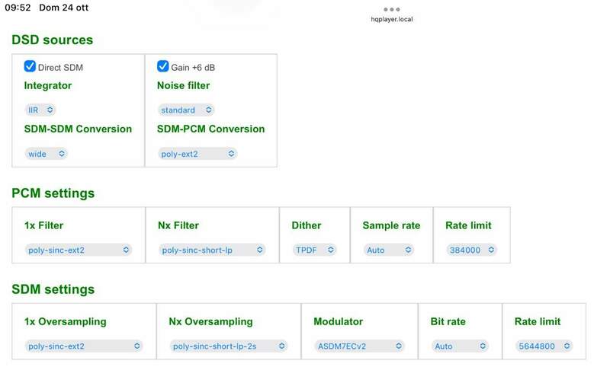
Task: Open SDM Rate limit 5644800 dropdown
Action: pos(544,346)
